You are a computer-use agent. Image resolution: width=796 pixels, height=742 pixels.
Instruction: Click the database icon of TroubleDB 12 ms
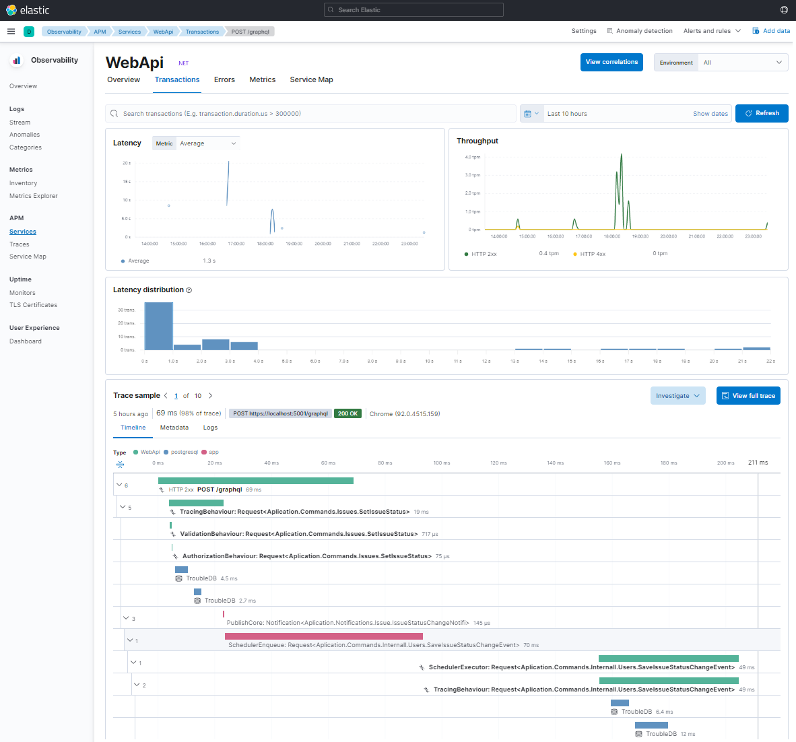pos(638,735)
